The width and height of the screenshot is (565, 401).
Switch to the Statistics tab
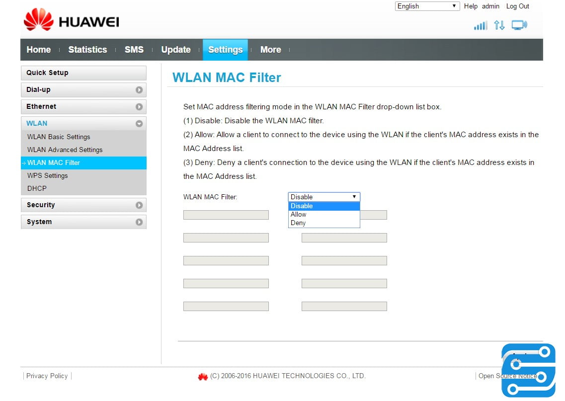[87, 50]
